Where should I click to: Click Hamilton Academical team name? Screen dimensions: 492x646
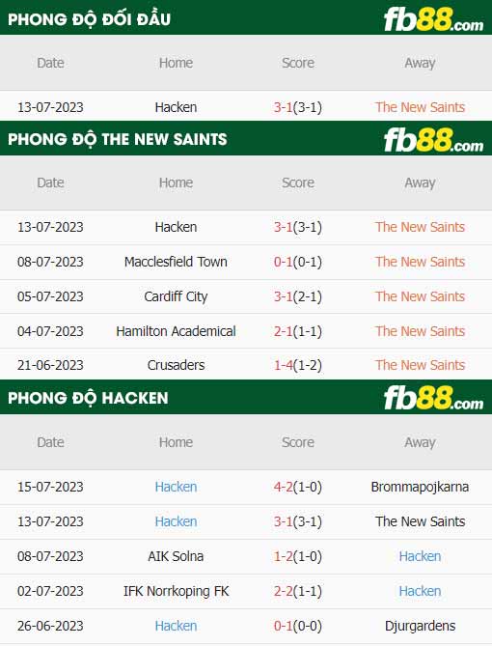(176, 331)
